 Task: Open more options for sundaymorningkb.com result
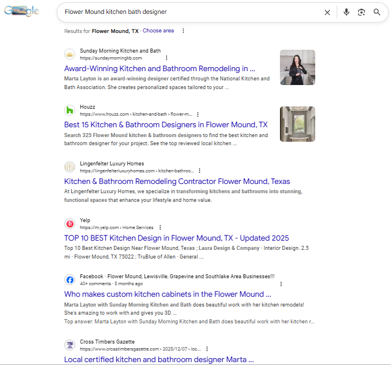click(x=167, y=58)
